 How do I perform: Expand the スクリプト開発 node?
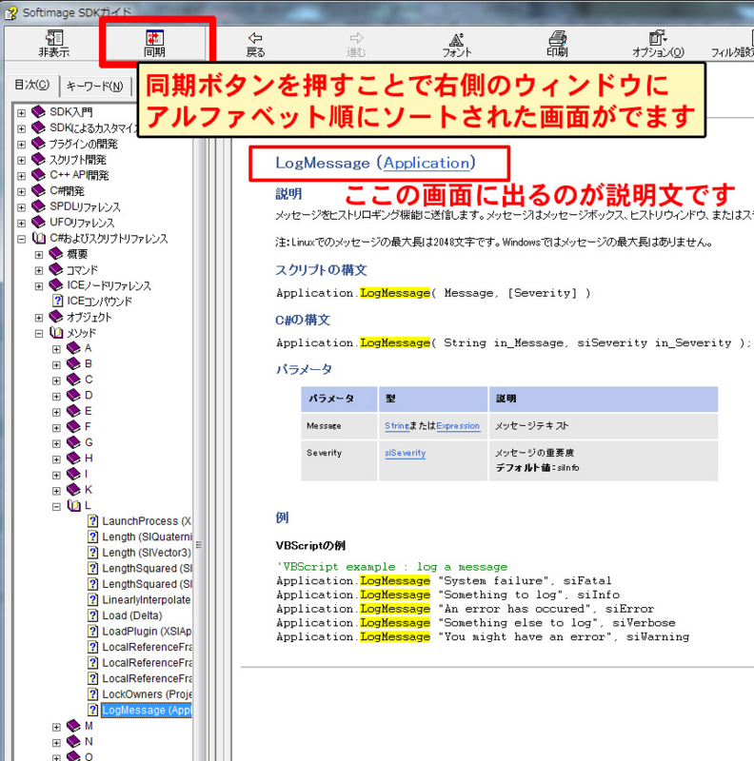pyautogui.click(x=21, y=160)
